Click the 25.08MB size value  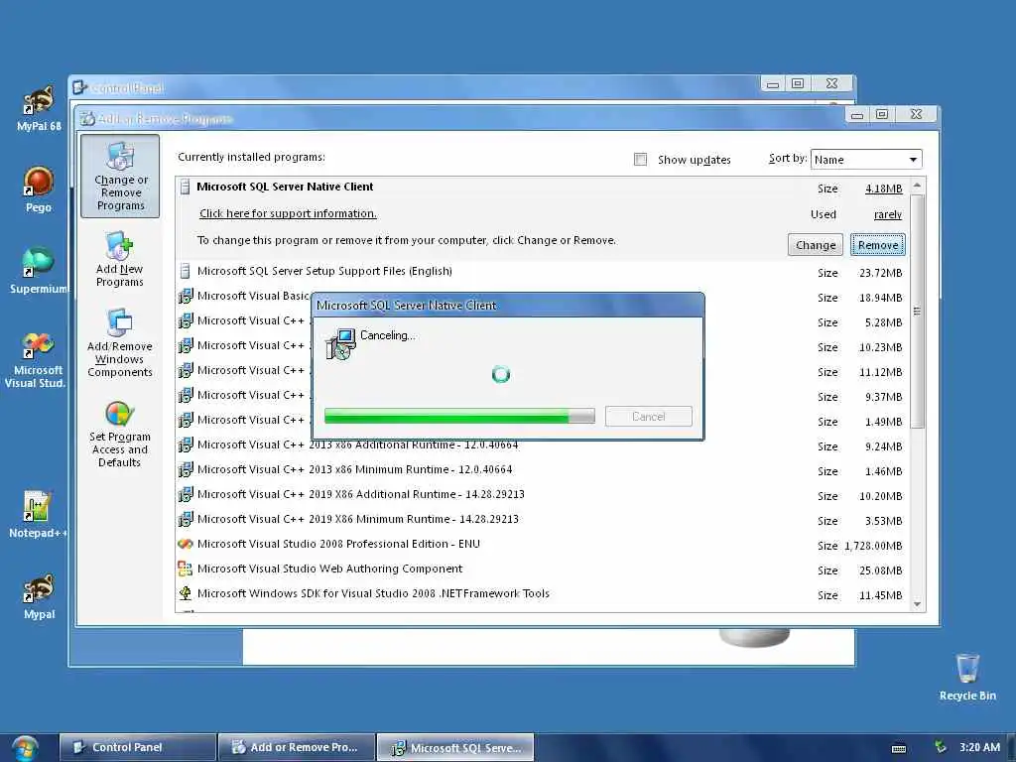pyautogui.click(x=881, y=571)
